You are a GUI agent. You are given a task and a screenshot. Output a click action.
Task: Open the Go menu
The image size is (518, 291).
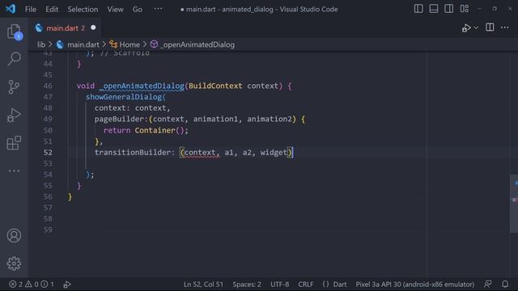(x=138, y=9)
